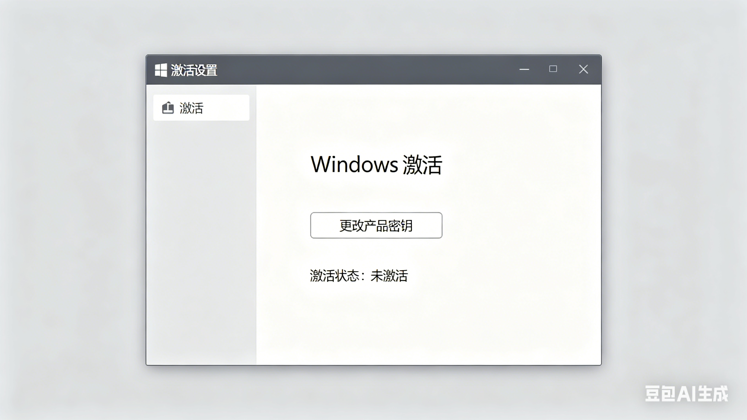This screenshot has width=747, height=420.
Task: Close the 激活设置 window
Action: pos(583,69)
